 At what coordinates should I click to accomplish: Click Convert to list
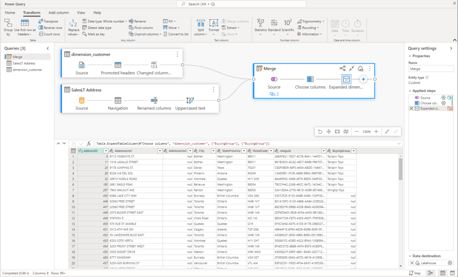click(x=176, y=34)
